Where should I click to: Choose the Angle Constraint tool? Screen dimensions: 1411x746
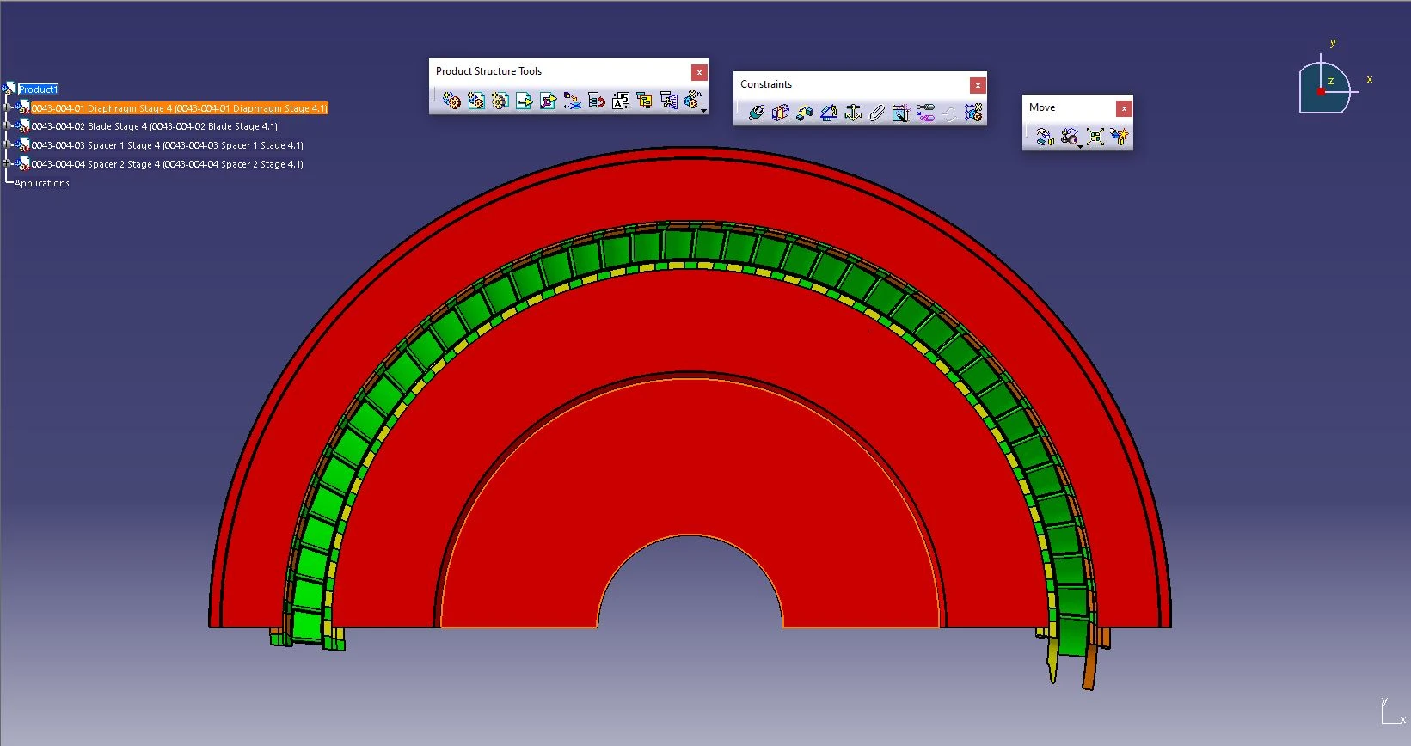click(829, 113)
